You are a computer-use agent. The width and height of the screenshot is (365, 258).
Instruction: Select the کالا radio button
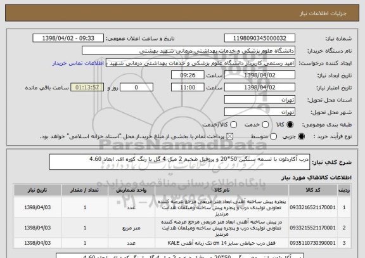pos(290,125)
